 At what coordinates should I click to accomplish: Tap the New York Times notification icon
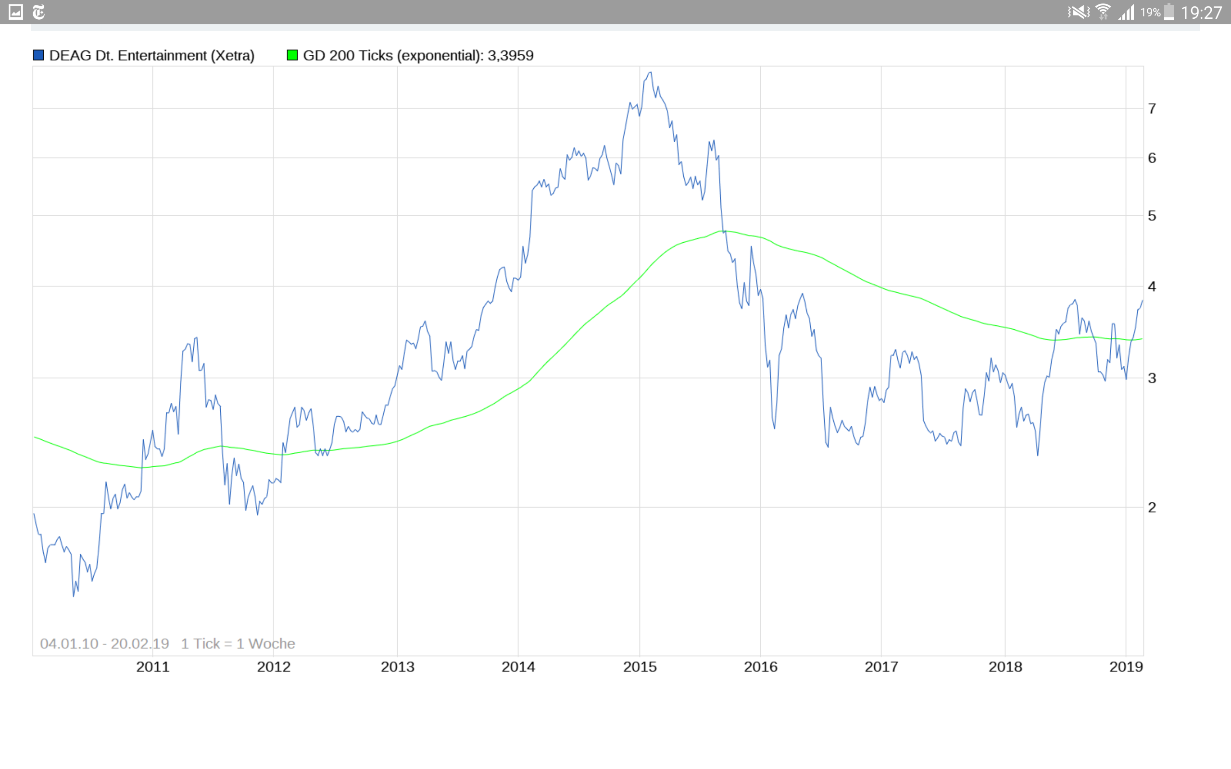click(x=38, y=12)
